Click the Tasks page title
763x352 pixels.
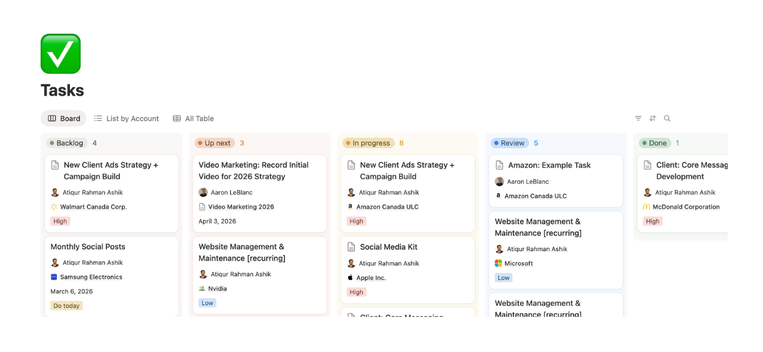pyautogui.click(x=62, y=90)
